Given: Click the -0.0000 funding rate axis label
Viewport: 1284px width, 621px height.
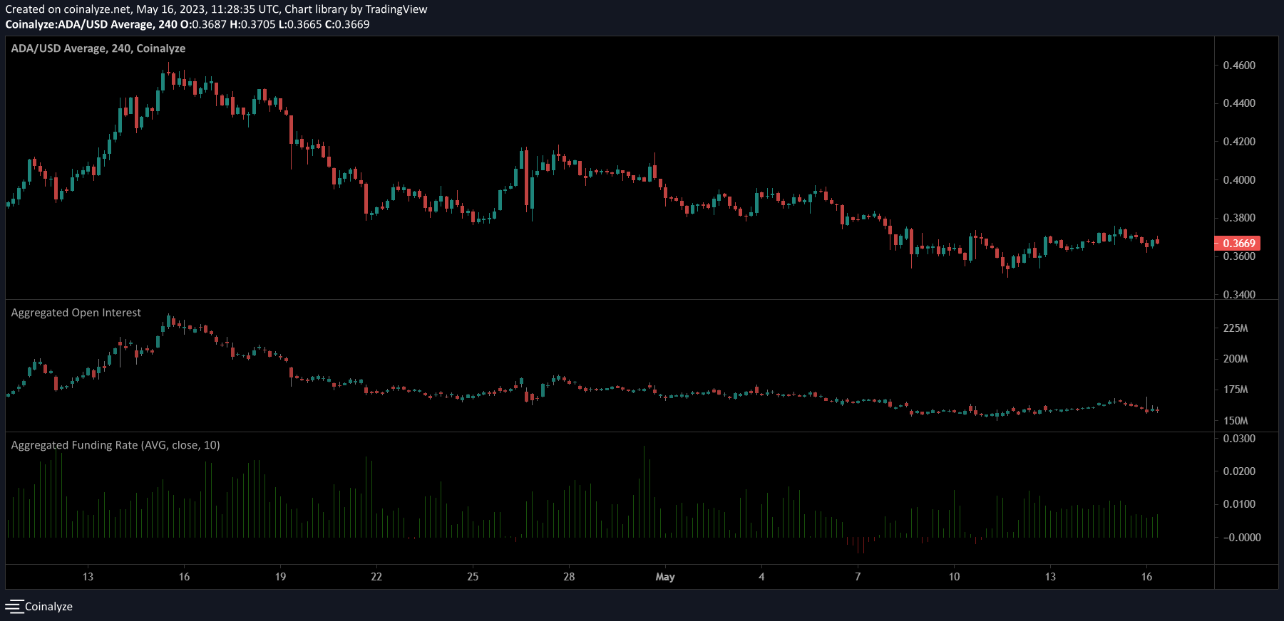Looking at the screenshot, I should [1238, 538].
